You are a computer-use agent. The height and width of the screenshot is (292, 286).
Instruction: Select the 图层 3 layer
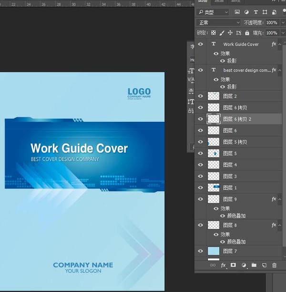pos(238,176)
